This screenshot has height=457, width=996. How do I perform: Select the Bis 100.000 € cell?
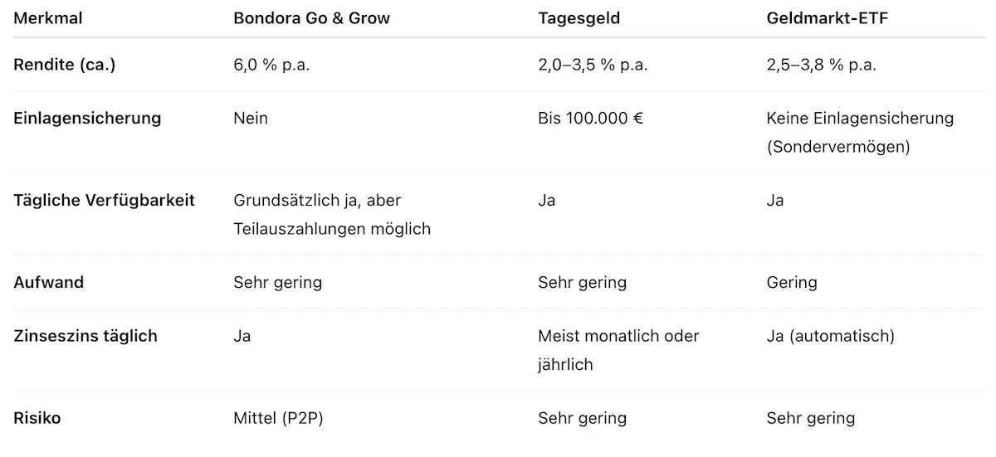click(x=590, y=118)
